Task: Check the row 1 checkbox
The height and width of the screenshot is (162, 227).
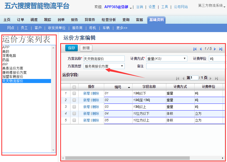Action: pos(74,93)
